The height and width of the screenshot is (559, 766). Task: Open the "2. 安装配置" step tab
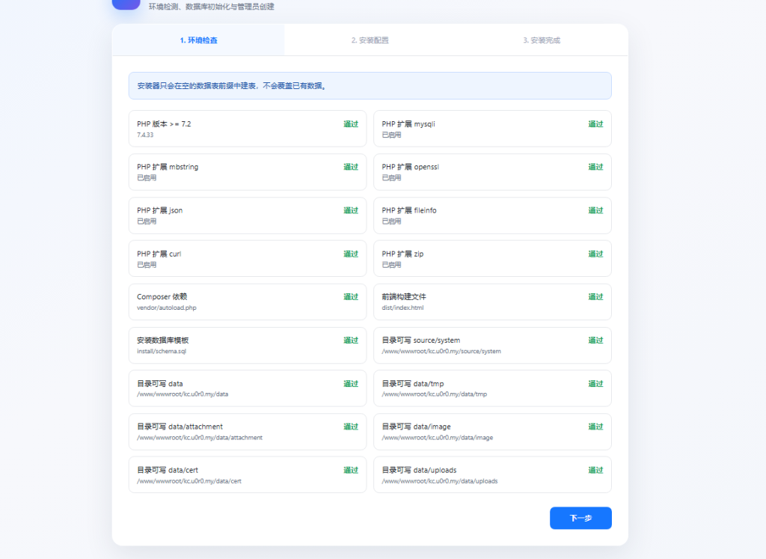370,40
